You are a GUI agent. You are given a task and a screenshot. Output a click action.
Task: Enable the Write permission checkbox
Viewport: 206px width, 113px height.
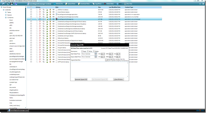click(x=88, y=51)
